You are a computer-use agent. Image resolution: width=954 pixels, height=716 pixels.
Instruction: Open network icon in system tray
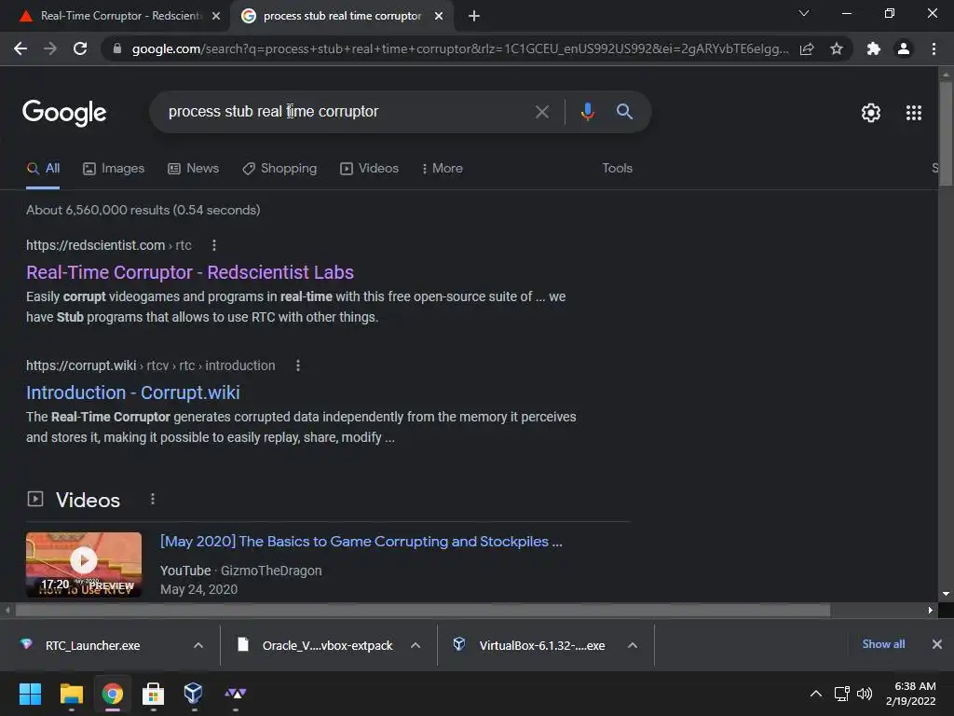point(841,694)
